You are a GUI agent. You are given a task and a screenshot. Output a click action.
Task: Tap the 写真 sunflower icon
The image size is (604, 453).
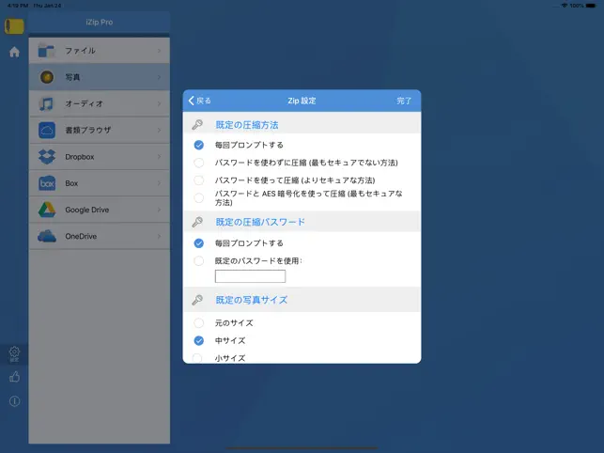(47, 77)
